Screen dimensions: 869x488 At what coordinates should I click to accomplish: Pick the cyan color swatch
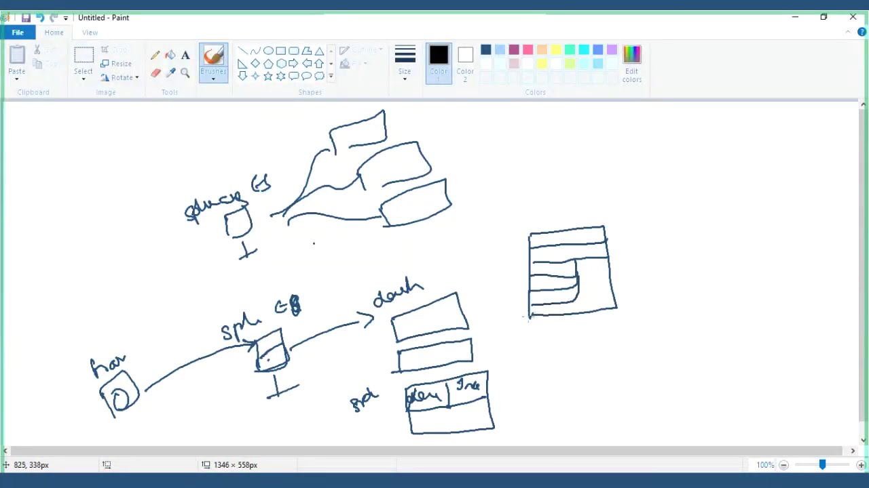(x=584, y=49)
